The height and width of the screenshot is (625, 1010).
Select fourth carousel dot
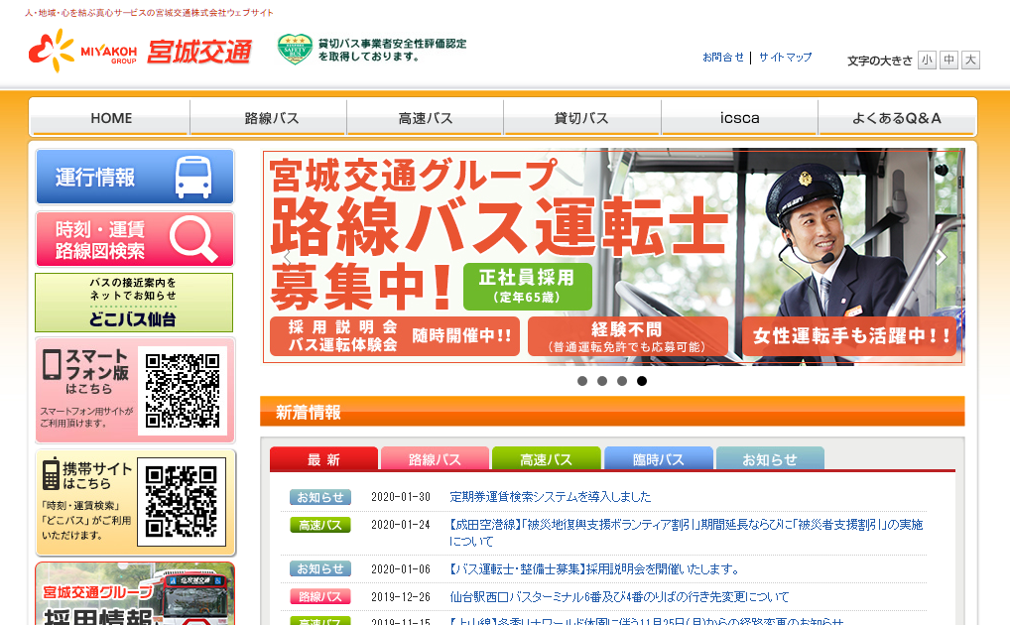click(x=642, y=381)
